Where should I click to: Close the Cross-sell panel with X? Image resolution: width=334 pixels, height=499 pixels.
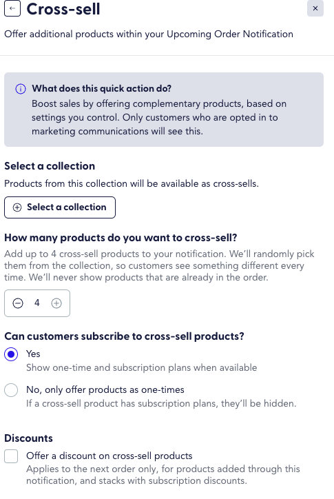pos(315,8)
